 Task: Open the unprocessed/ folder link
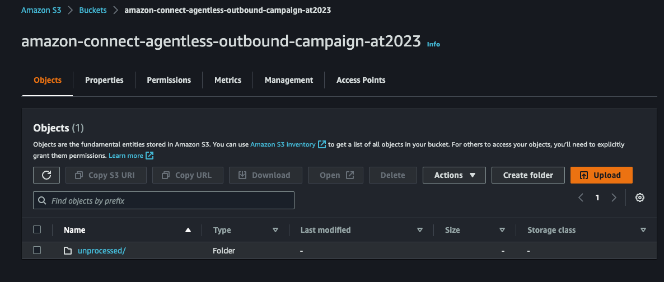click(x=102, y=251)
